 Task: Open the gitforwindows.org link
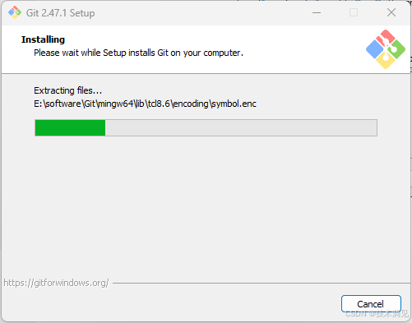(x=56, y=283)
